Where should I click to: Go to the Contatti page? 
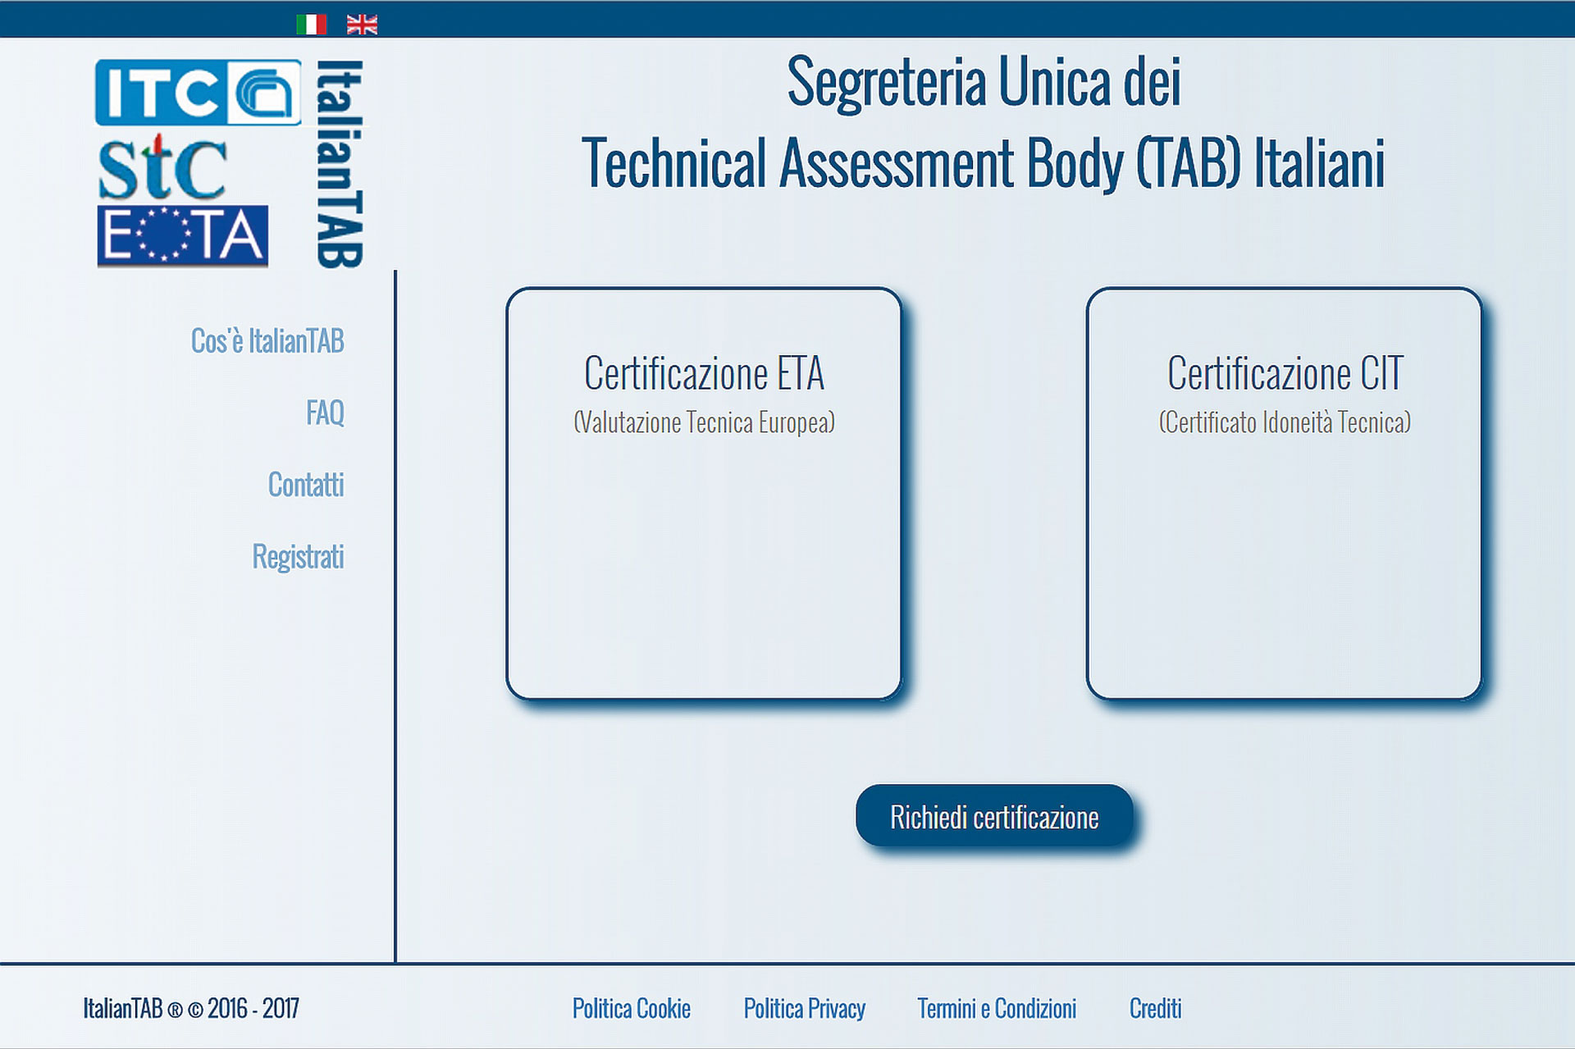(306, 485)
